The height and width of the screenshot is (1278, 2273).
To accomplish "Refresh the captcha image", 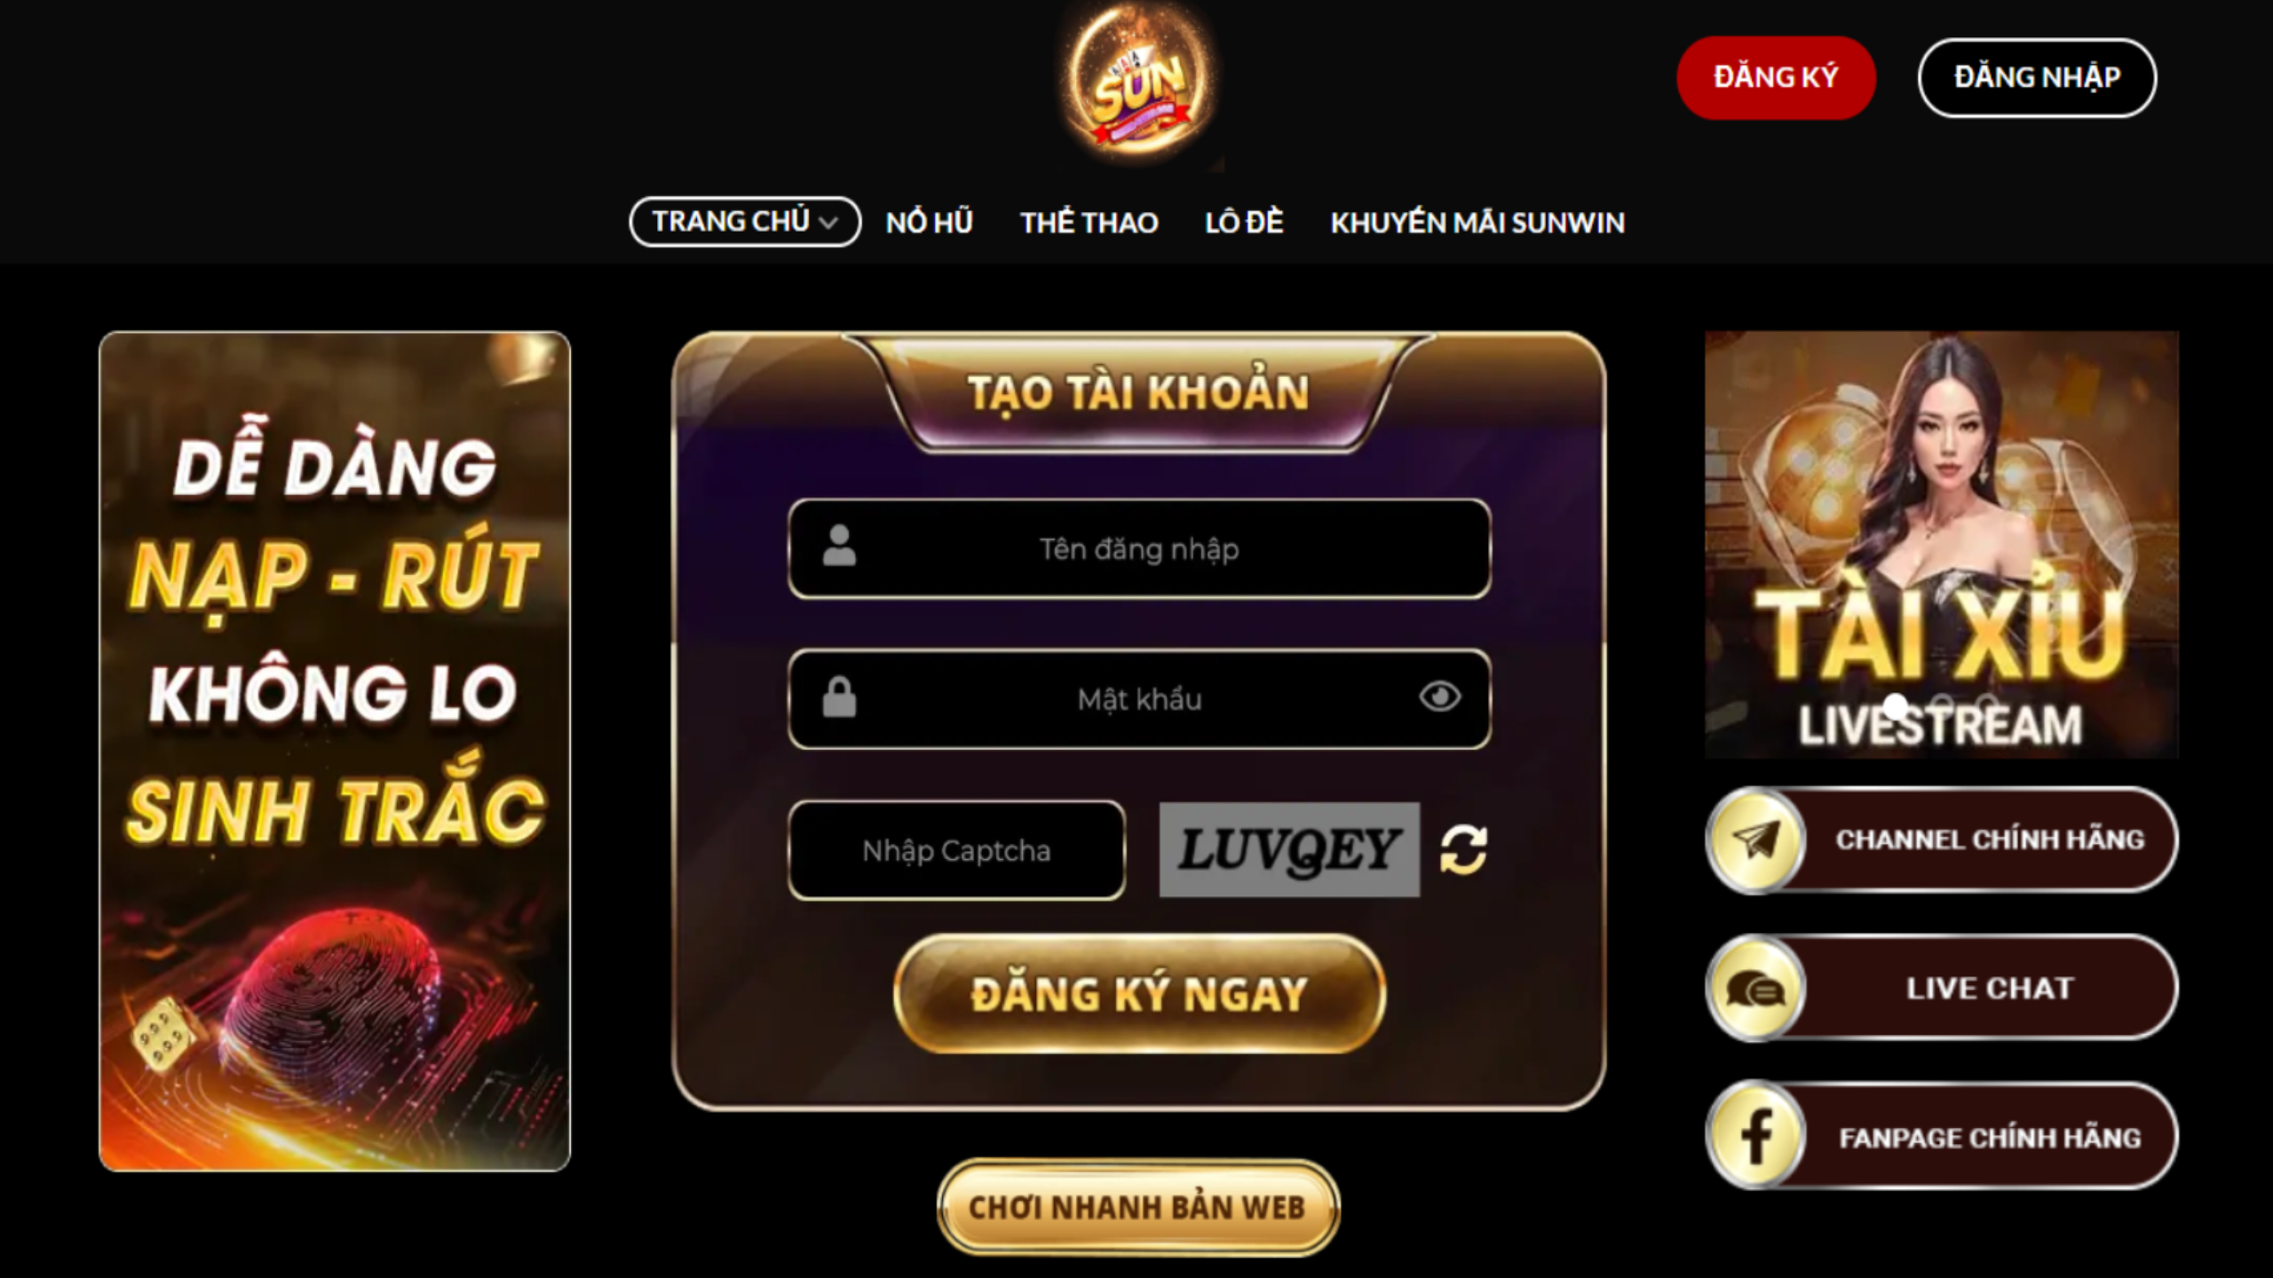I will coord(1463,850).
